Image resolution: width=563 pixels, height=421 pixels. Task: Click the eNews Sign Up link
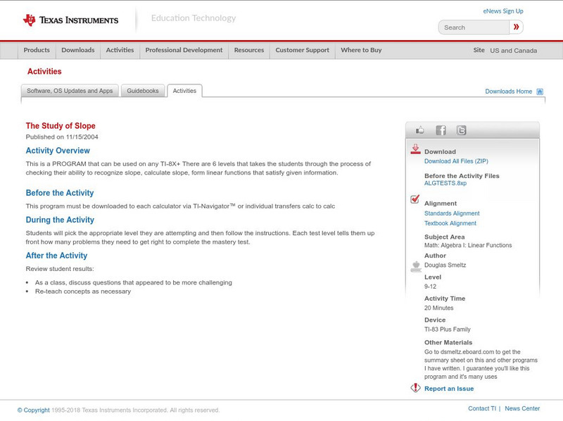tap(503, 11)
